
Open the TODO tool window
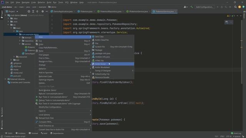(x=8, y=133)
